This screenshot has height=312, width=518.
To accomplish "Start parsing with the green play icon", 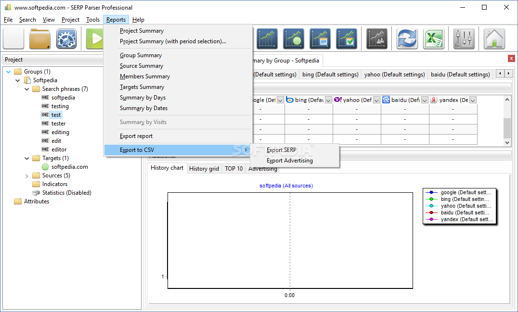I will click(94, 38).
